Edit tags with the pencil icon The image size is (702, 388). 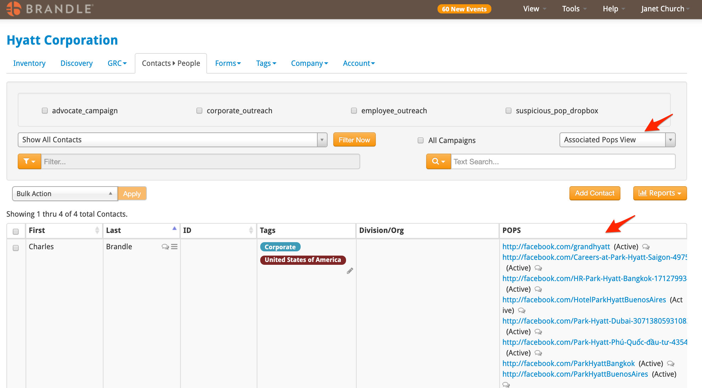click(x=350, y=271)
